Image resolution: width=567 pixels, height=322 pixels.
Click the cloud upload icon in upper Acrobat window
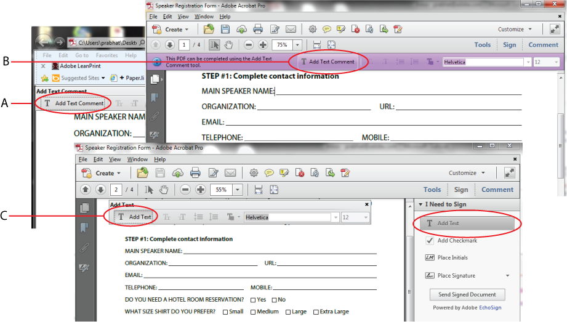tap(241, 30)
